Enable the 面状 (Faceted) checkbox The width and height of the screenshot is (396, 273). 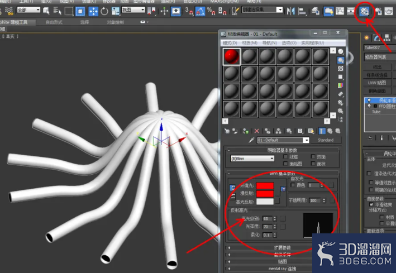click(x=313, y=164)
